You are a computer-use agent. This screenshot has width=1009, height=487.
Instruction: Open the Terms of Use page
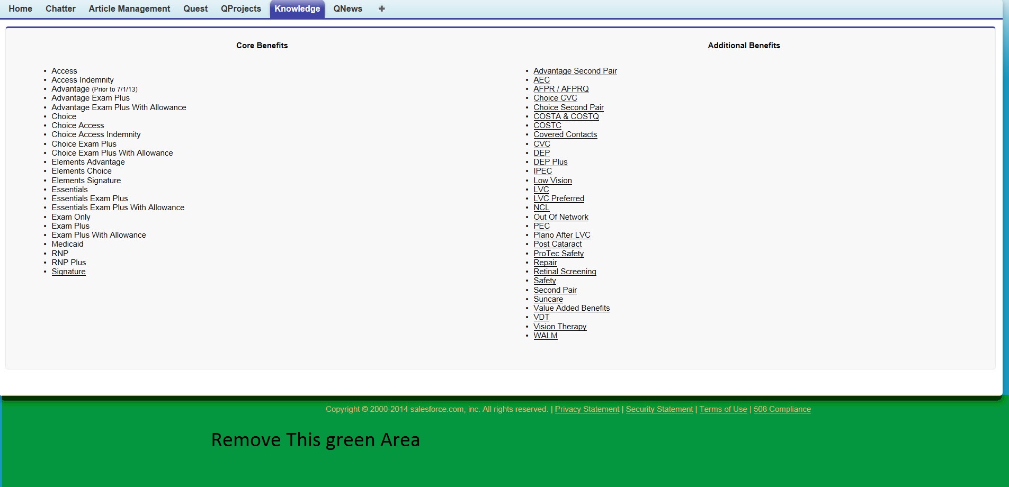click(724, 409)
